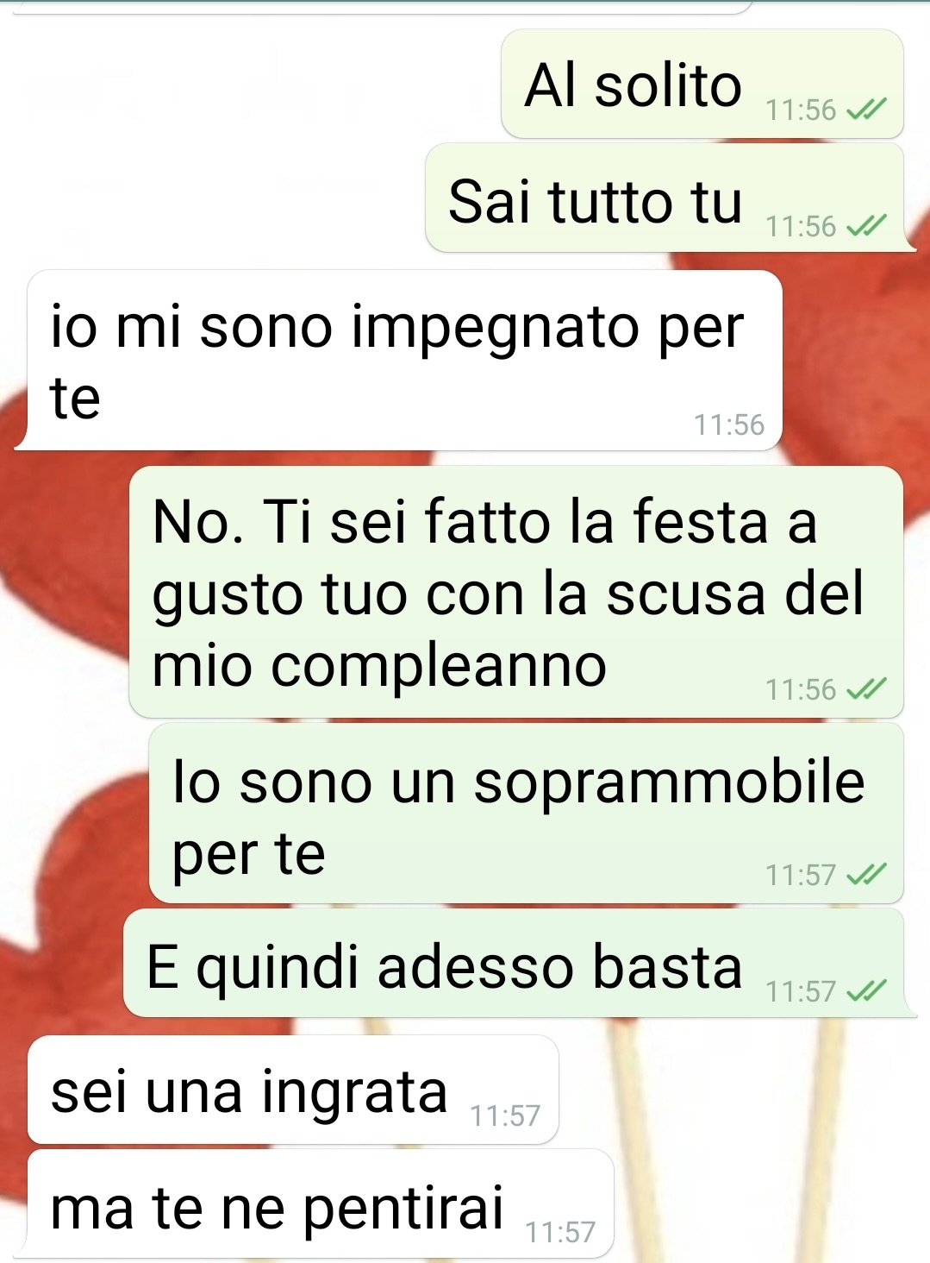Tap the message starting 'No. Ti sei fatto la festa'

pyautogui.click(x=515, y=592)
